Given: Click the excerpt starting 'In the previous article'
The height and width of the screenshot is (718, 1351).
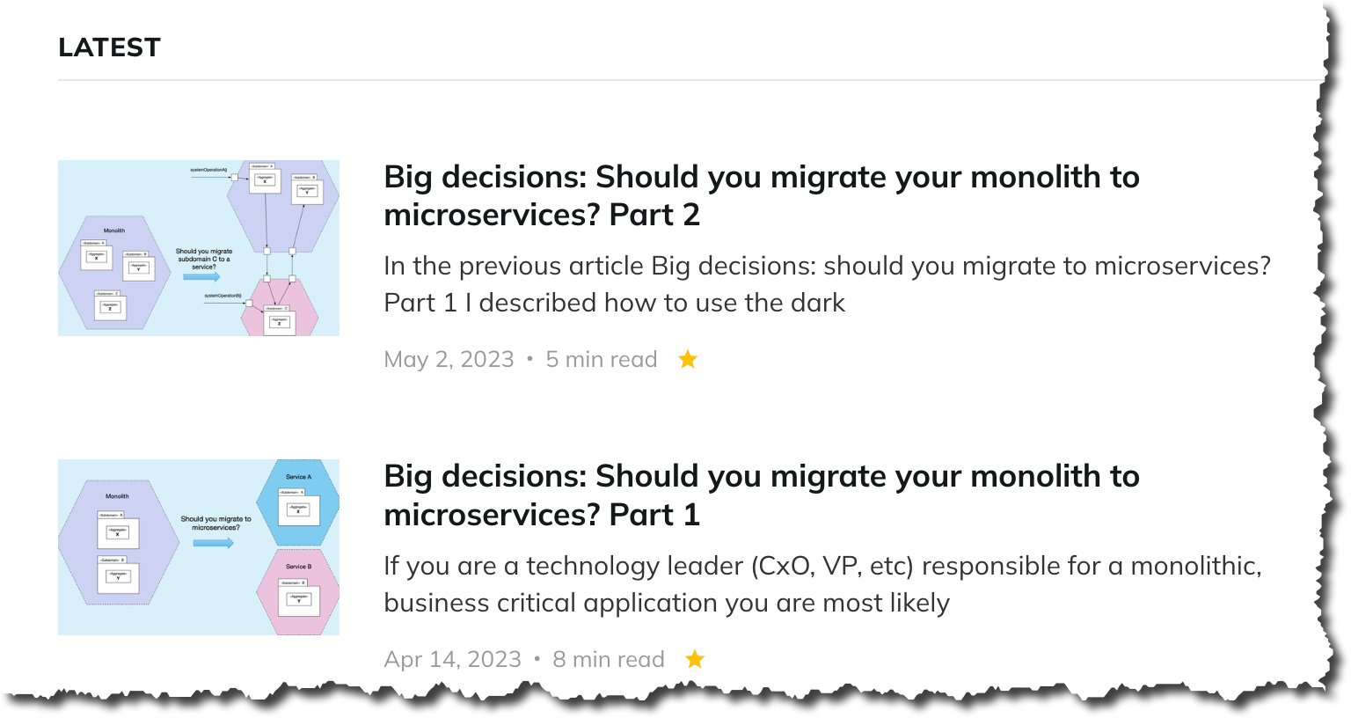Looking at the screenshot, I should coord(827,284).
